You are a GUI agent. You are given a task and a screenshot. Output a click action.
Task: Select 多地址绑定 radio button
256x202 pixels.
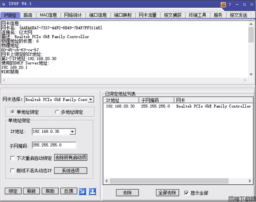tap(57, 112)
